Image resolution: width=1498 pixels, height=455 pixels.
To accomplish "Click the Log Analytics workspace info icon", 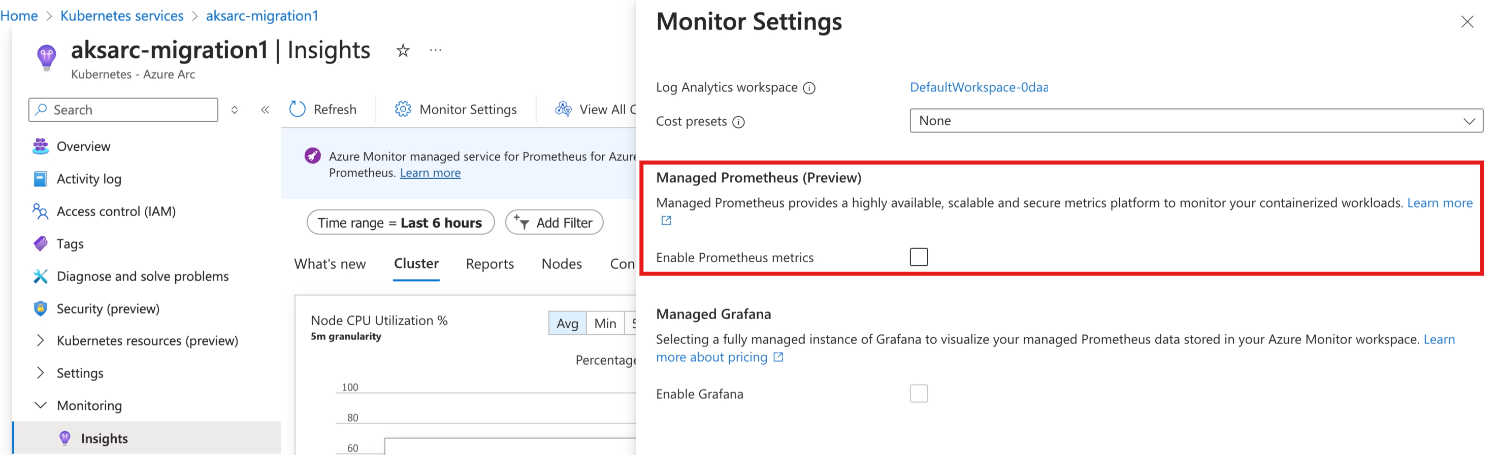I will (x=809, y=88).
